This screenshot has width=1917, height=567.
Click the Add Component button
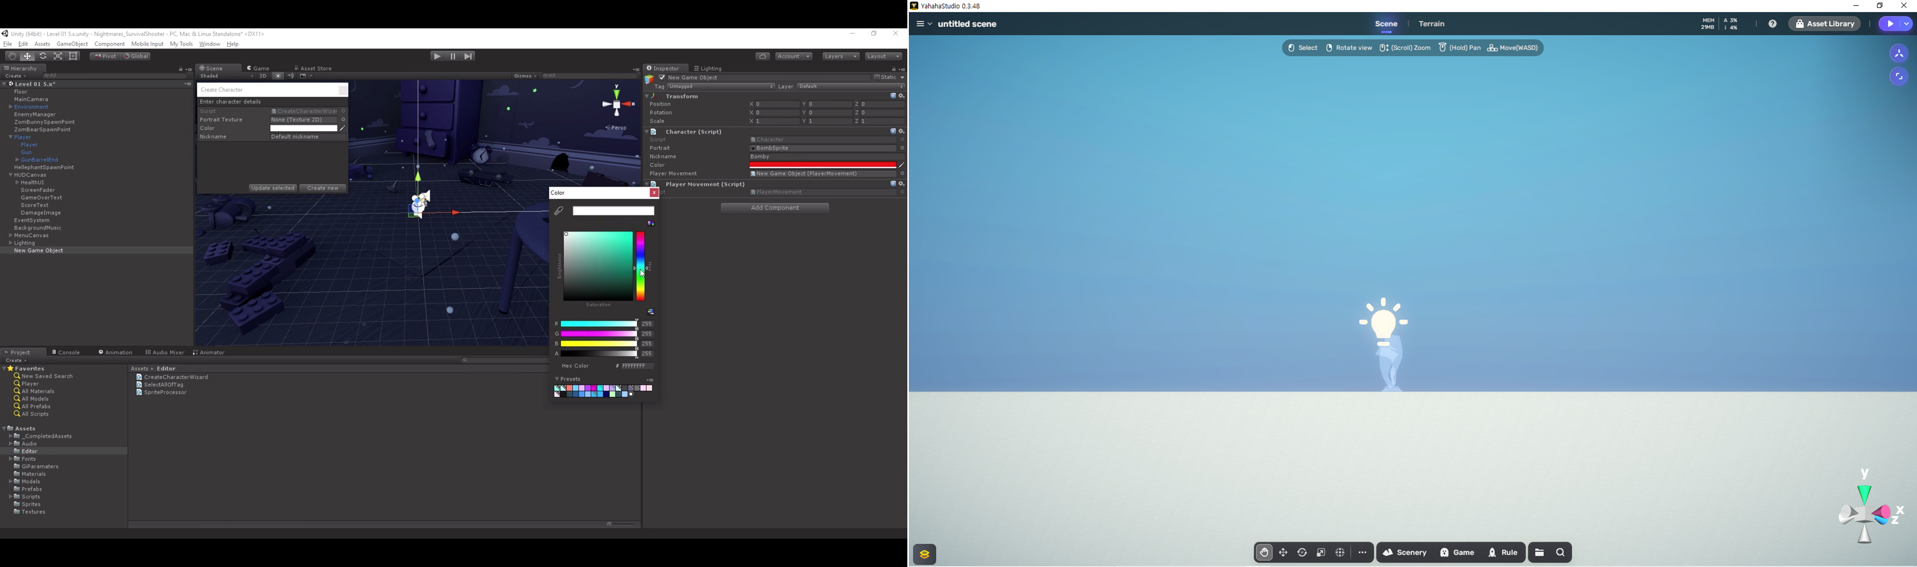pyautogui.click(x=775, y=208)
